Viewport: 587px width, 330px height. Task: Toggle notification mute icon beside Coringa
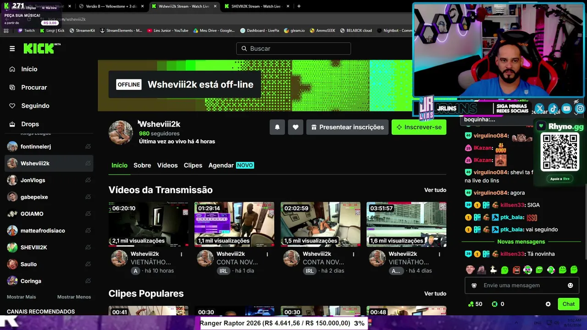coord(88,281)
